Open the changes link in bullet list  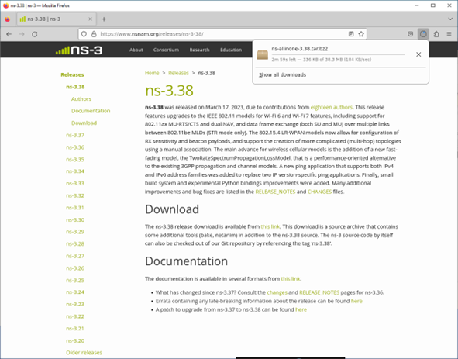(x=277, y=292)
